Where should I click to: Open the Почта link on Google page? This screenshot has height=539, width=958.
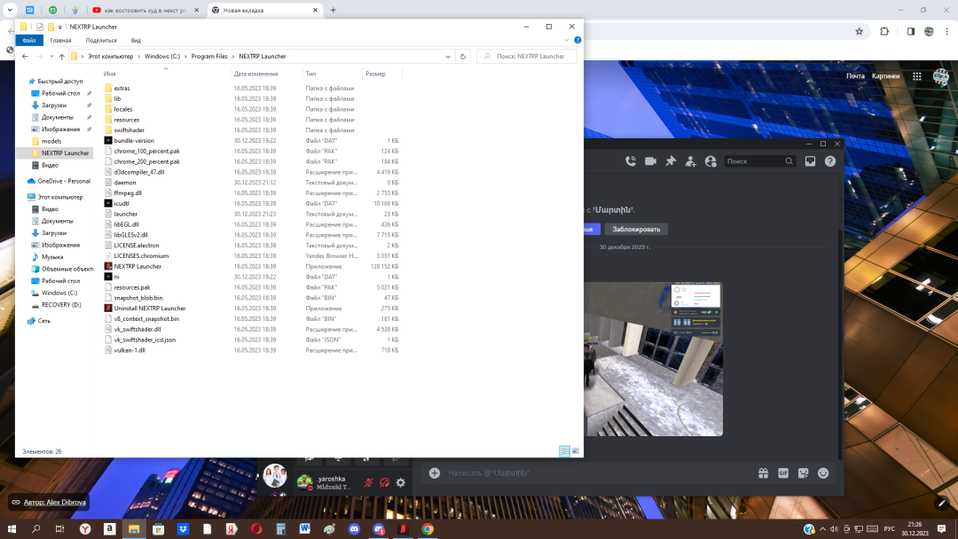tap(855, 76)
